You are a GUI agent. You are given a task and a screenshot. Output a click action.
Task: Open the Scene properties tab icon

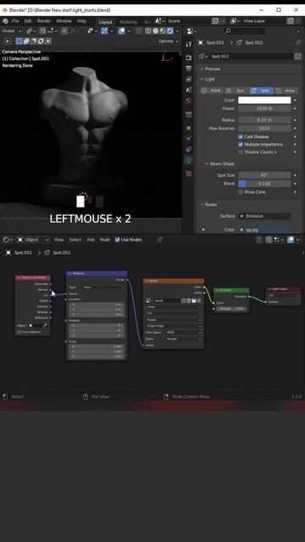[188, 90]
